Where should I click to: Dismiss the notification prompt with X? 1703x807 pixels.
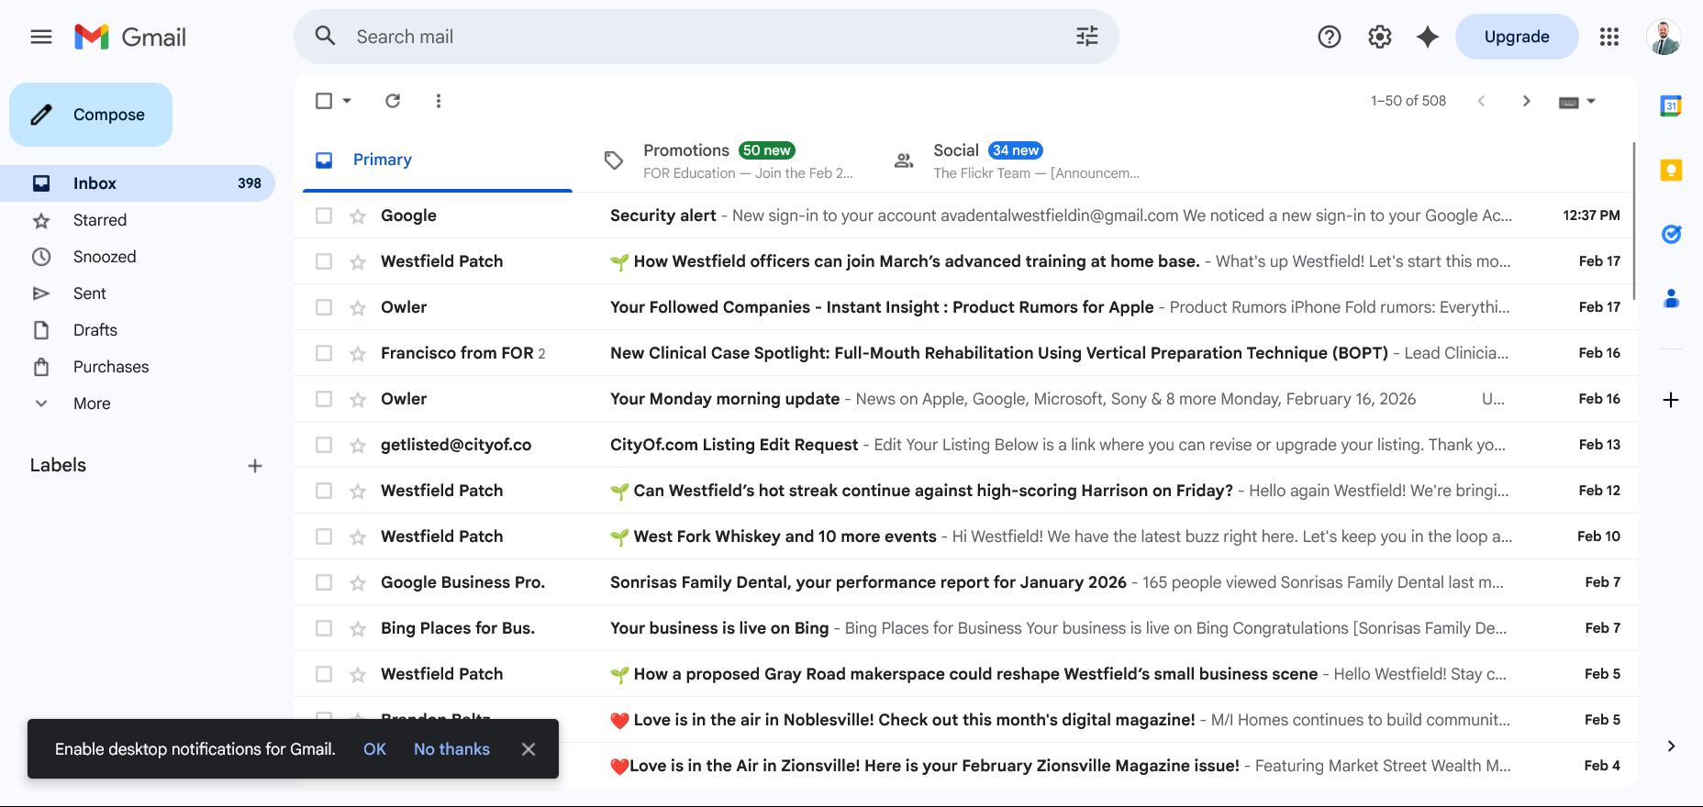click(529, 749)
